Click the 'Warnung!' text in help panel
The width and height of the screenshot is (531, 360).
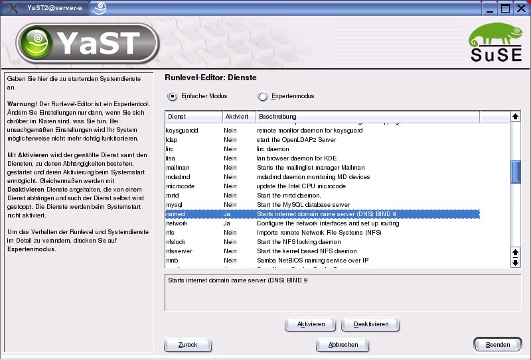(x=22, y=104)
